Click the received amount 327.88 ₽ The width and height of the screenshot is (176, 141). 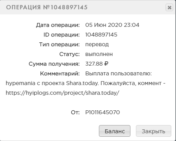[97, 64]
